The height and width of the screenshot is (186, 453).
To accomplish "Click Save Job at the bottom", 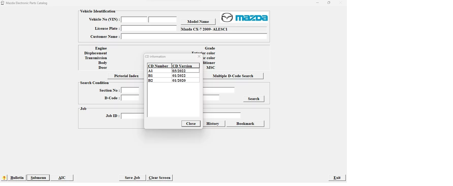I will 132,178.
